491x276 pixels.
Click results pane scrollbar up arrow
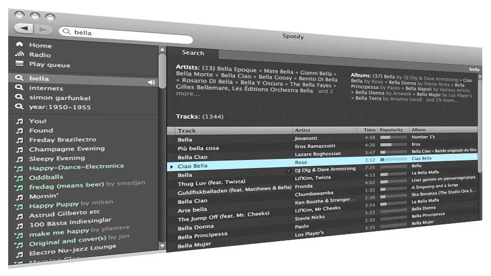(480, 76)
